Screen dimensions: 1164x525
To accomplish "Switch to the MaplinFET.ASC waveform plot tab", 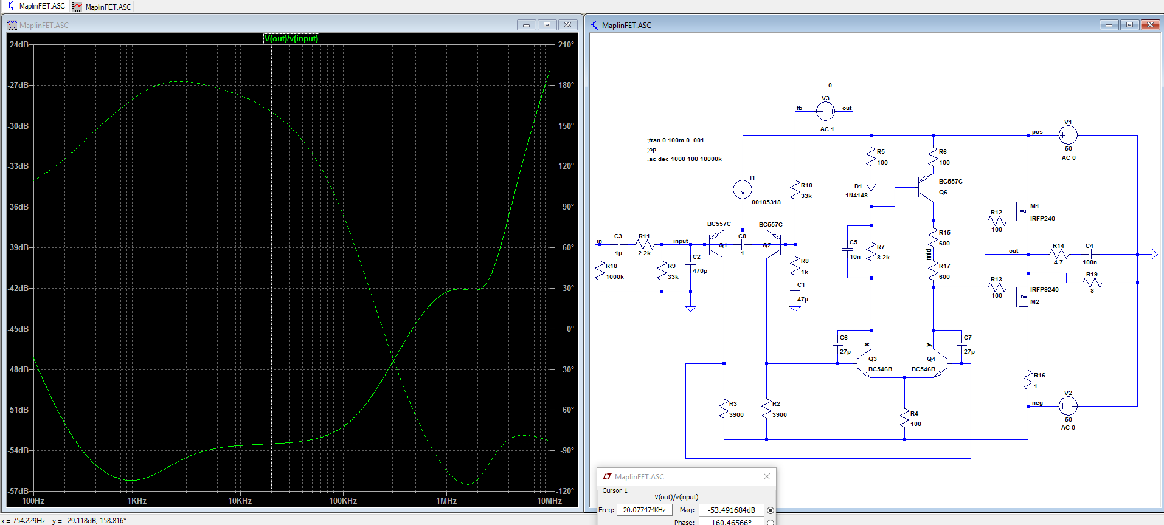I will pyautogui.click(x=102, y=7).
